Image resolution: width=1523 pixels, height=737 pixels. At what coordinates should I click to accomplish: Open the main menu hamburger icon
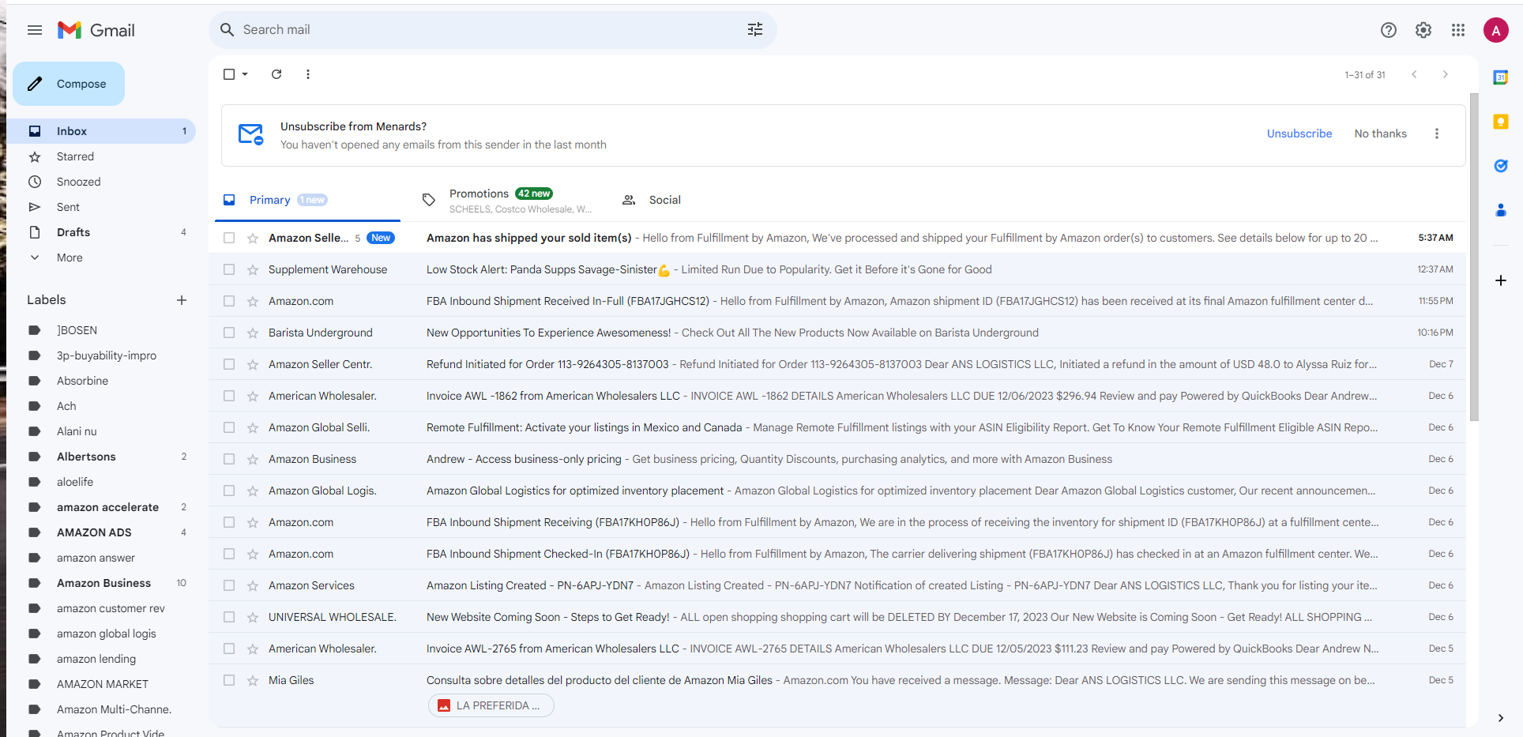coord(35,30)
